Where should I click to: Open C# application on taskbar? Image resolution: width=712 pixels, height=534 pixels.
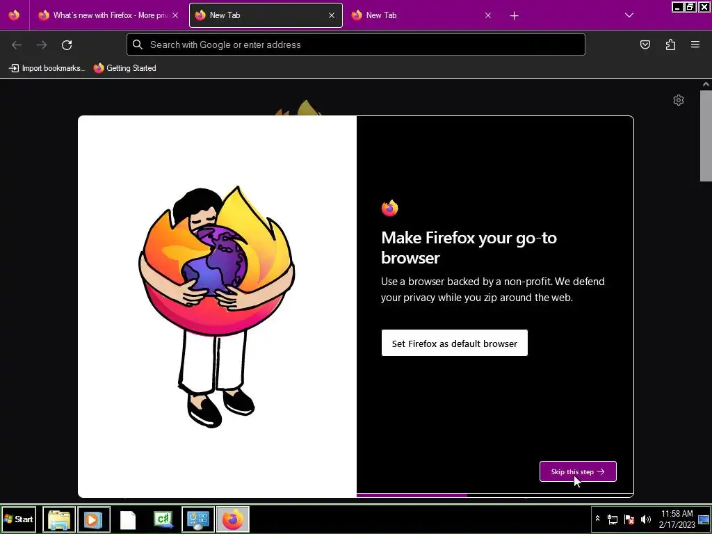click(x=163, y=519)
